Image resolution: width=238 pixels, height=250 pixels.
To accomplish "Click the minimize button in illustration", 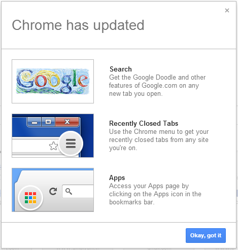I will (x=35, y=122).
